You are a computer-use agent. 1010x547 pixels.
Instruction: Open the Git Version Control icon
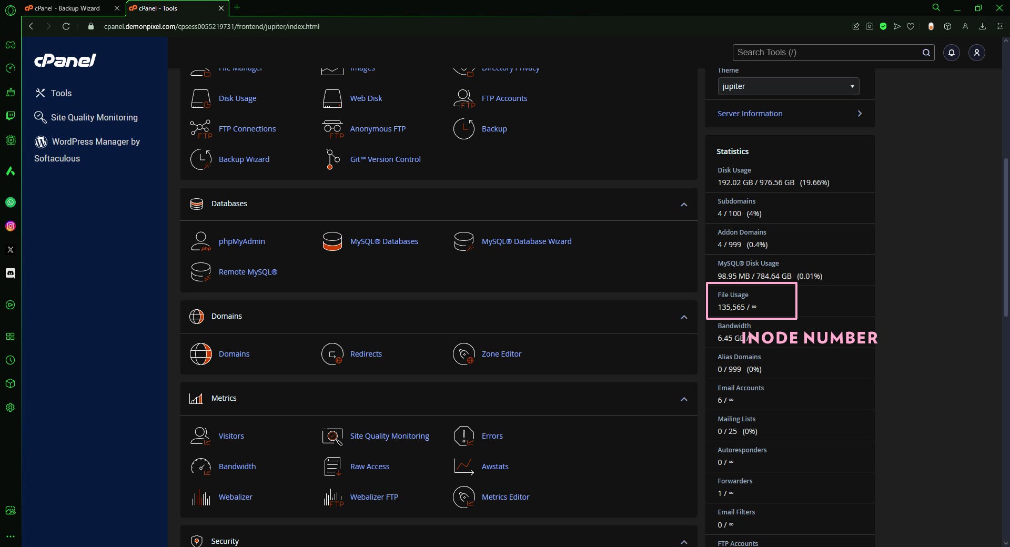[x=332, y=159]
